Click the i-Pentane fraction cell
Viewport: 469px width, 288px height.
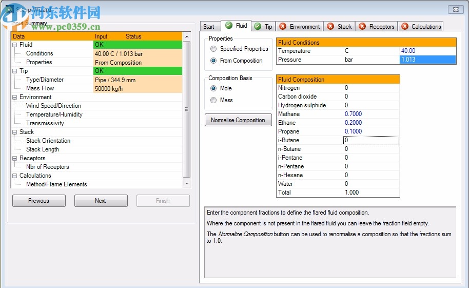[x=371, y=158]
